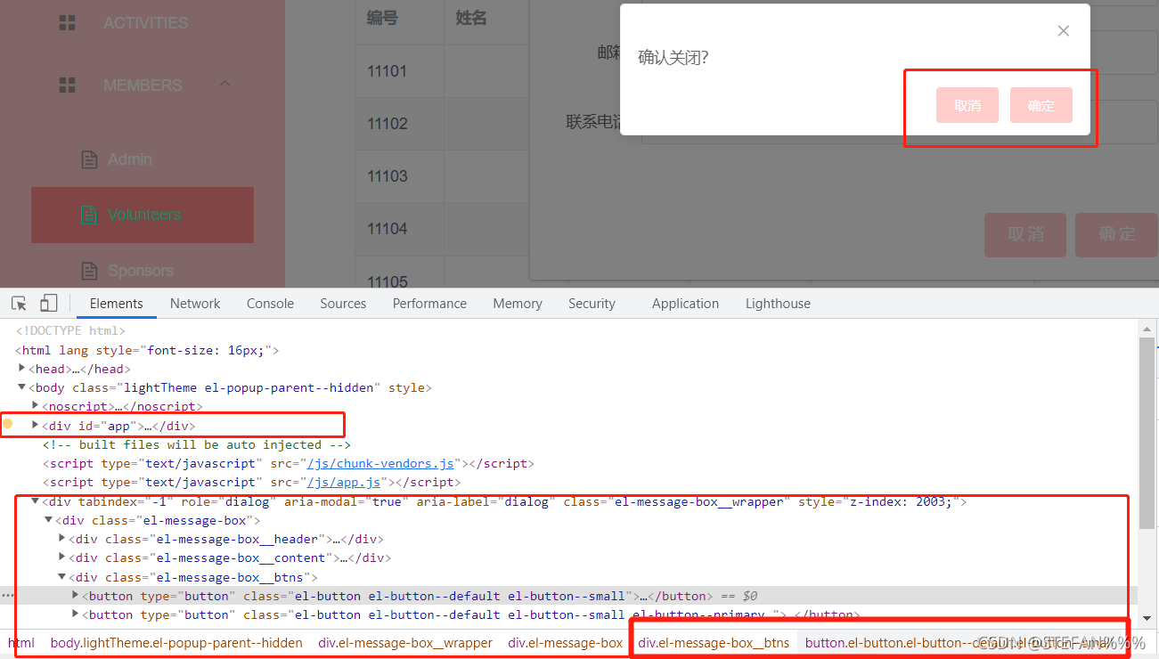
Task: Close the confirmation message box with X
Action: pos(1063,31)
